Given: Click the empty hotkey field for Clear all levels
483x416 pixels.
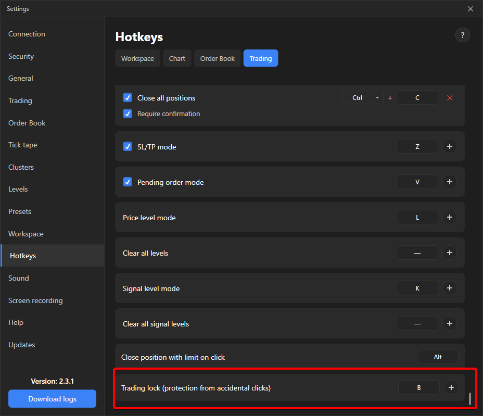Looking at the screenshot, I should 417,253.
